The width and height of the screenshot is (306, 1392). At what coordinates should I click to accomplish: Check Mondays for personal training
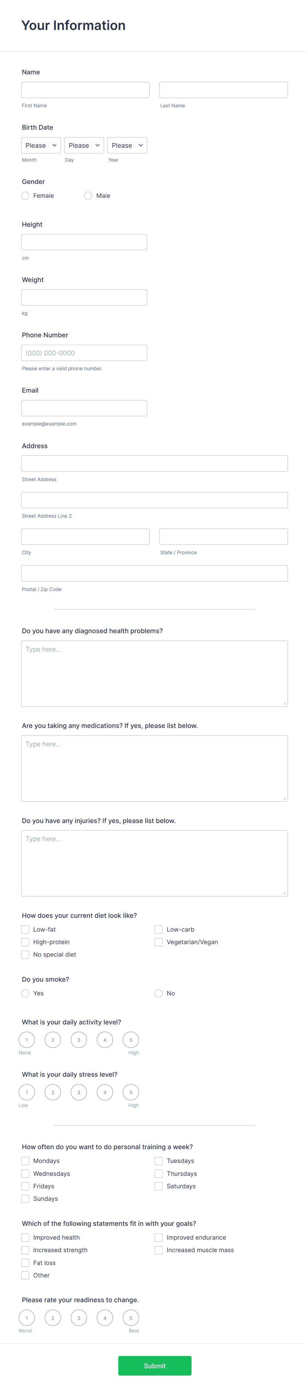pyautogui.click(x=25, y=1161)
